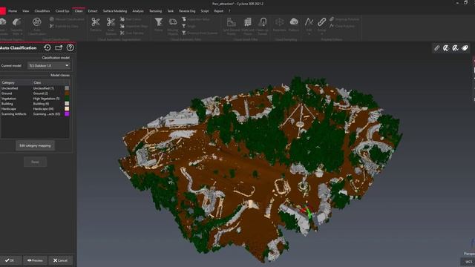Click the WCS label at the viewport's bottom-right corner
The height and width of the screenshot is (267, 475).
pyautogui.click(x=468, y=262)
